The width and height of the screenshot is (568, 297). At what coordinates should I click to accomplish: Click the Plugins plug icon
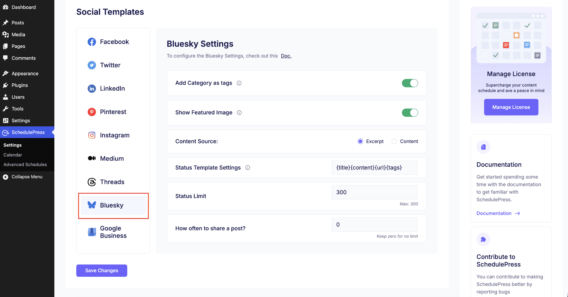pos(6,85)
